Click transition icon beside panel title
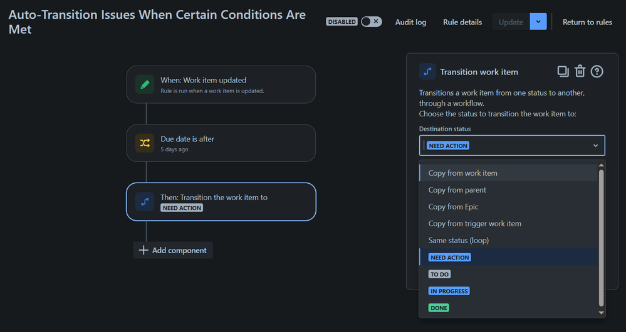The image size is (626, 332). pos(427,72)
